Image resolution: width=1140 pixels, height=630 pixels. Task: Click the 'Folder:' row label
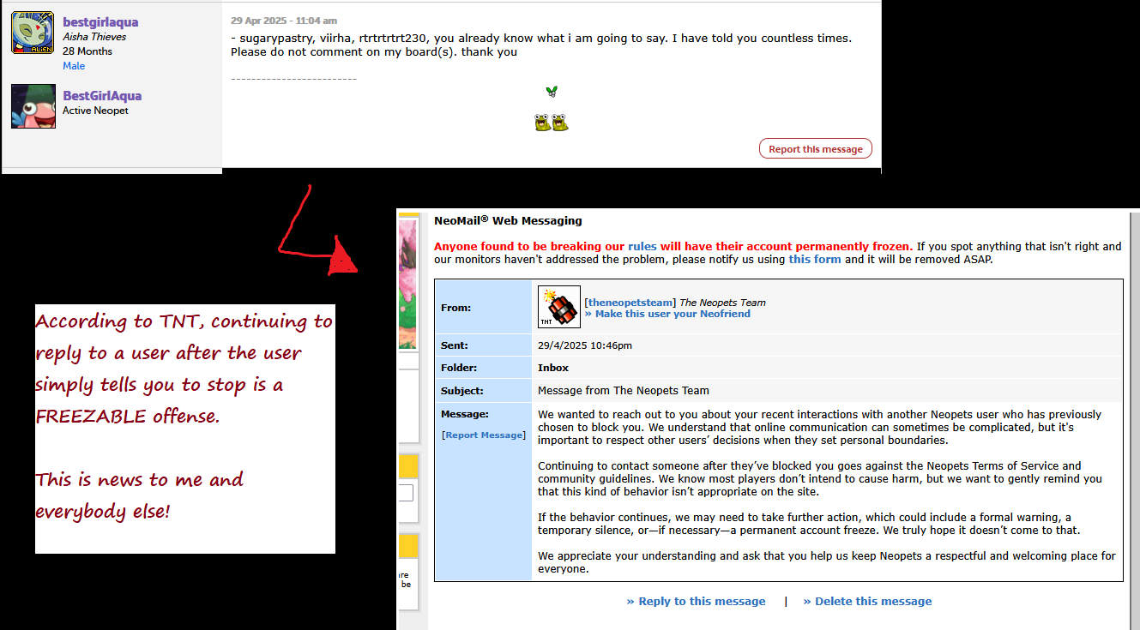click(459, 368)
